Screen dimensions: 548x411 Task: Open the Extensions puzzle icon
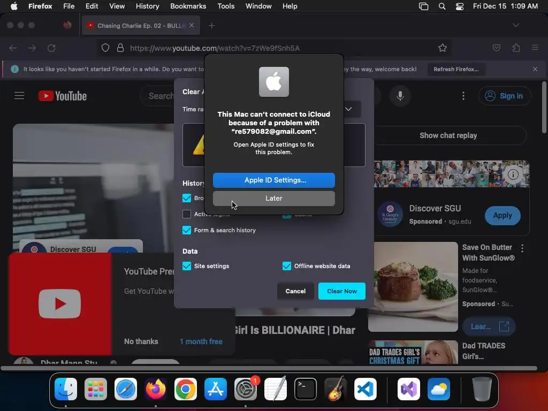tap(516, 48)
